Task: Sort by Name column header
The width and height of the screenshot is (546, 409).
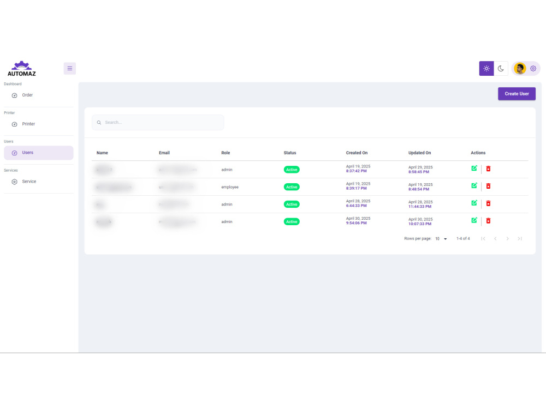Action: 102,153
